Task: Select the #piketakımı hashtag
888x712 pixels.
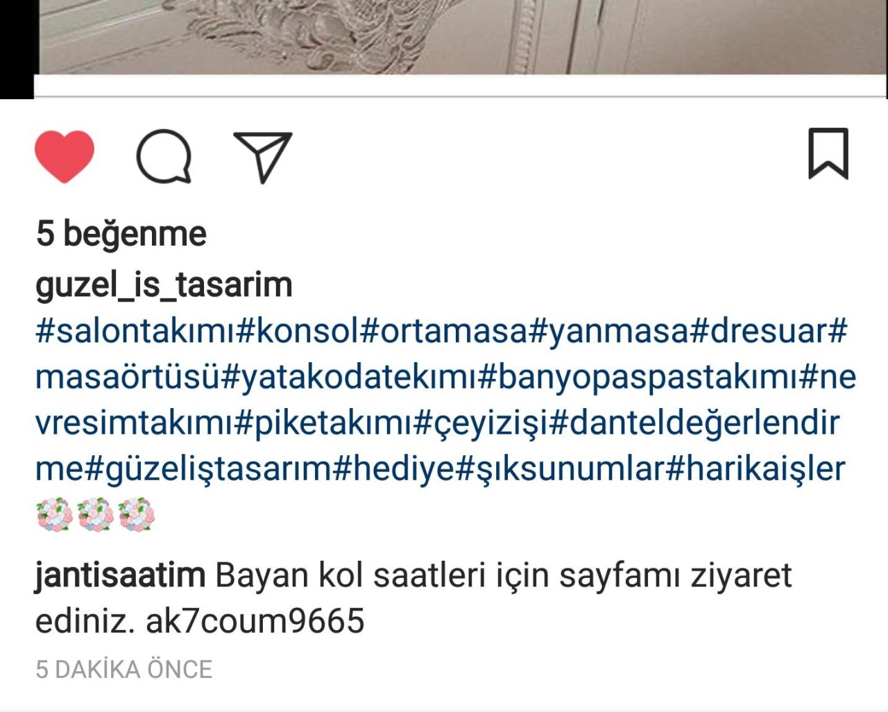Action: (325, 423)
